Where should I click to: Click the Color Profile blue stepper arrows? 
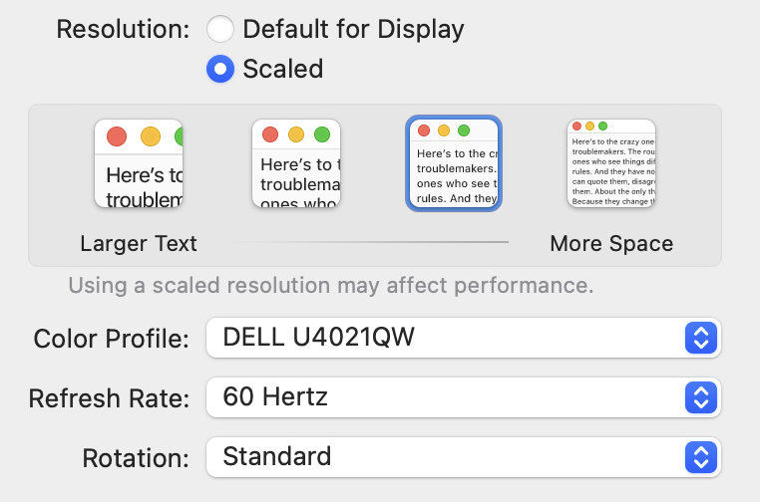pyautogui.click(x=701, y=339)
